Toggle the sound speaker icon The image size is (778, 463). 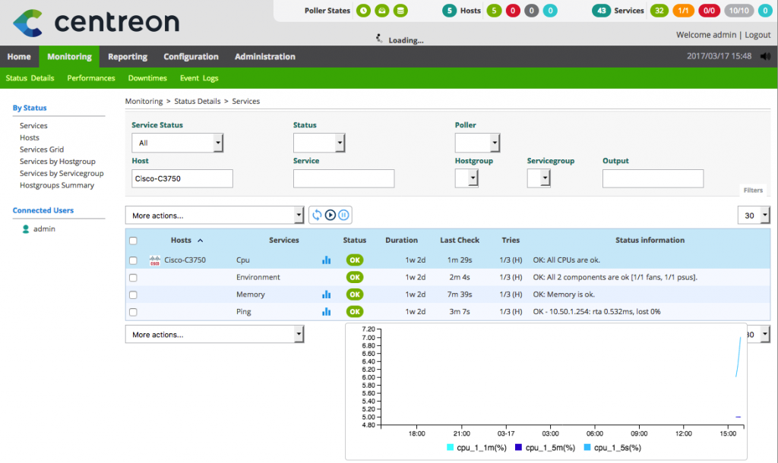[x=766, y=56]
